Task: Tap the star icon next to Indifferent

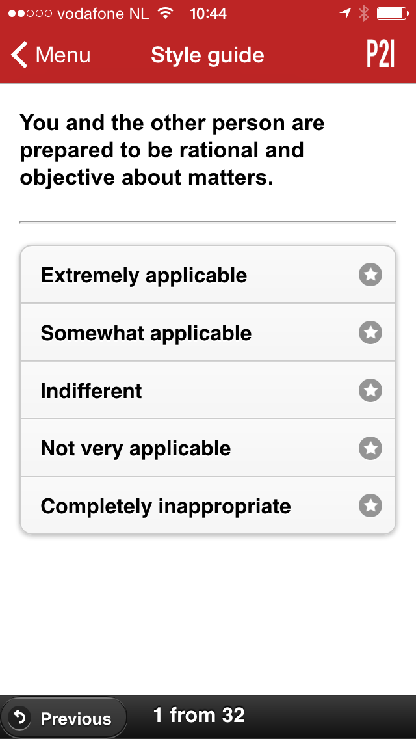Action: pyautogui.click(x=370, y=390)
